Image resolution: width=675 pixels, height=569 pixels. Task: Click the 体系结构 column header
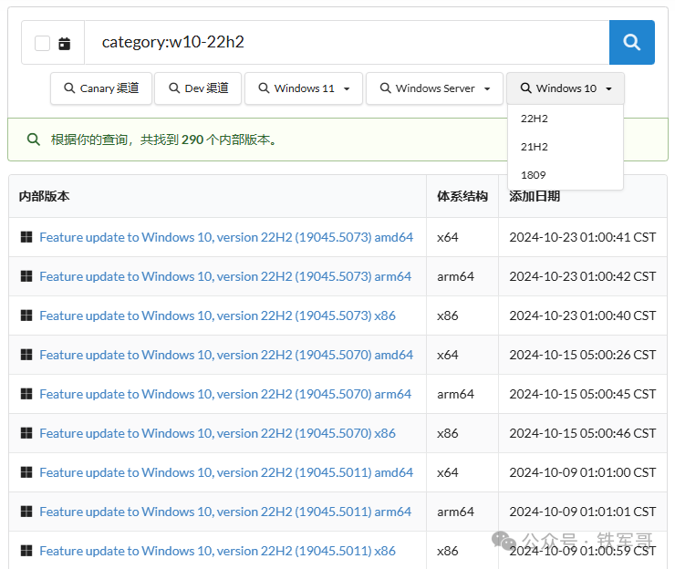[462, 196]
